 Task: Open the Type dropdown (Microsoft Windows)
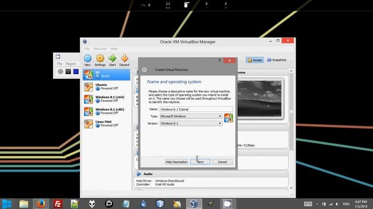click(191, 116)
